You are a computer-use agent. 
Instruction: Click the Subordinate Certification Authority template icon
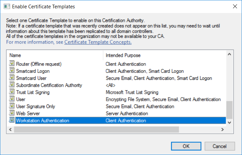pyautogui.click(x=12, y=85)
